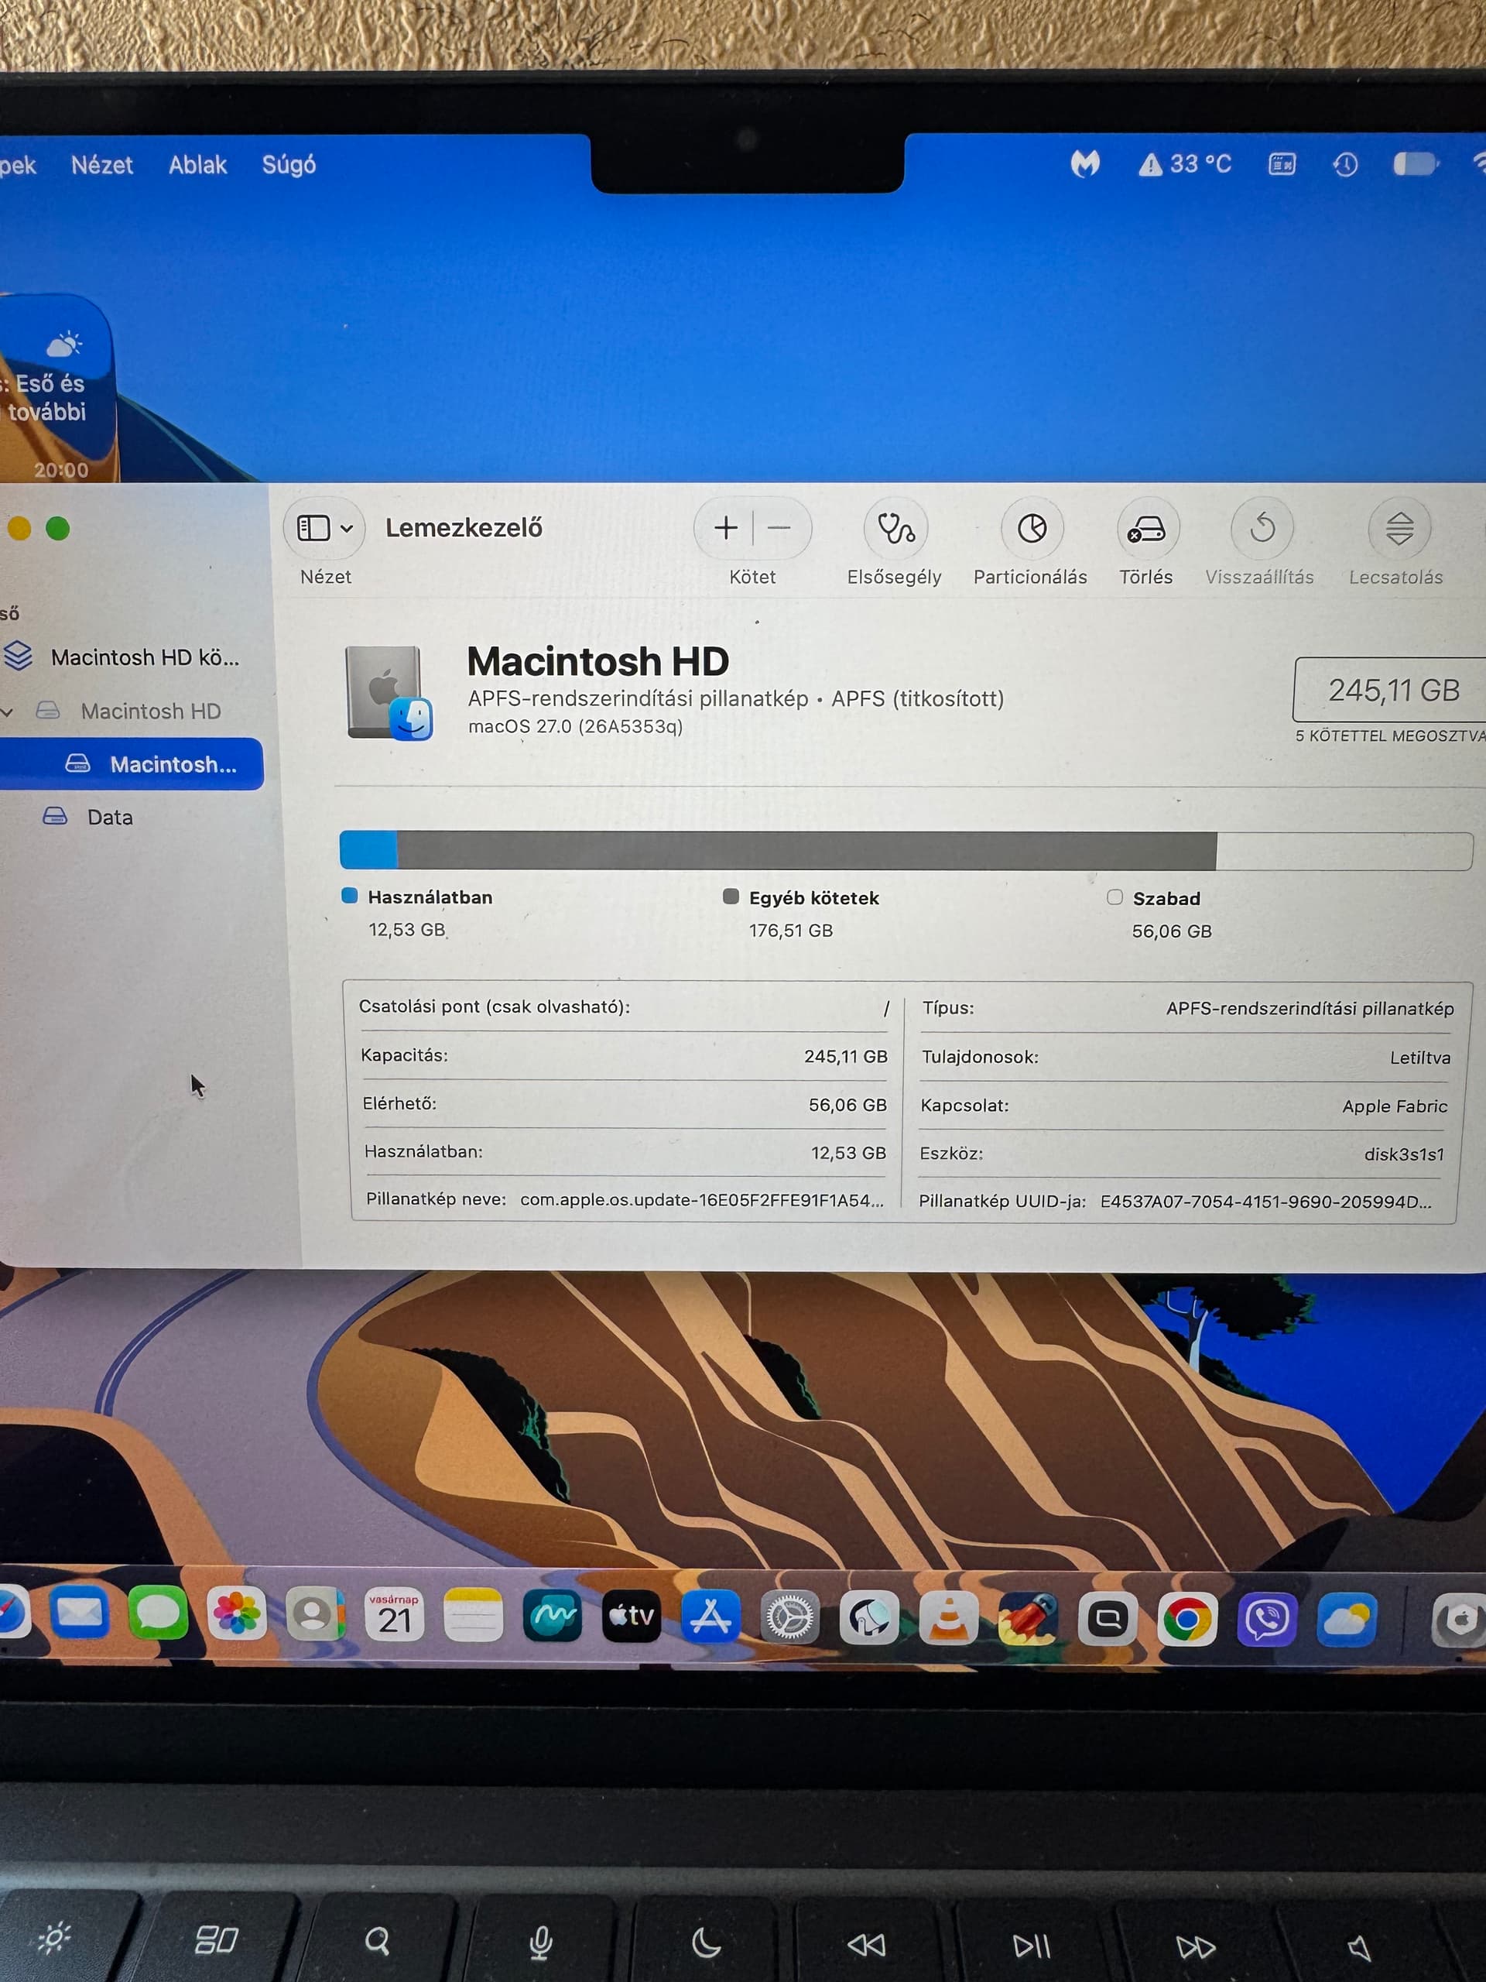
Task: Launch Google Chrome from the Dock
Action: click(x=1186, y=1620)
